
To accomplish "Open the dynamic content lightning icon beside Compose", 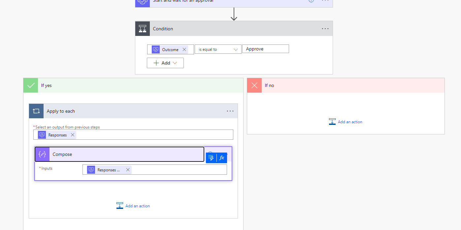I will pyautogui.click(x=211, y=158).
